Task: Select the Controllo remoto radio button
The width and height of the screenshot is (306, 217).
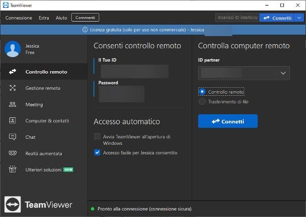Action: (202, 92)
